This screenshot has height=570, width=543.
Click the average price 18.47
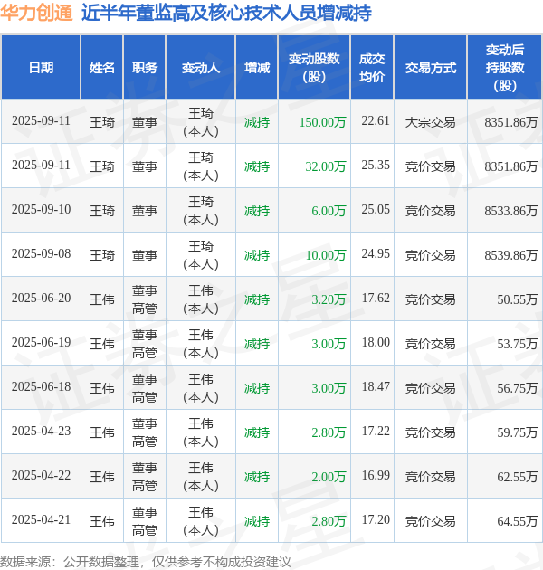[x=376, y=387]
